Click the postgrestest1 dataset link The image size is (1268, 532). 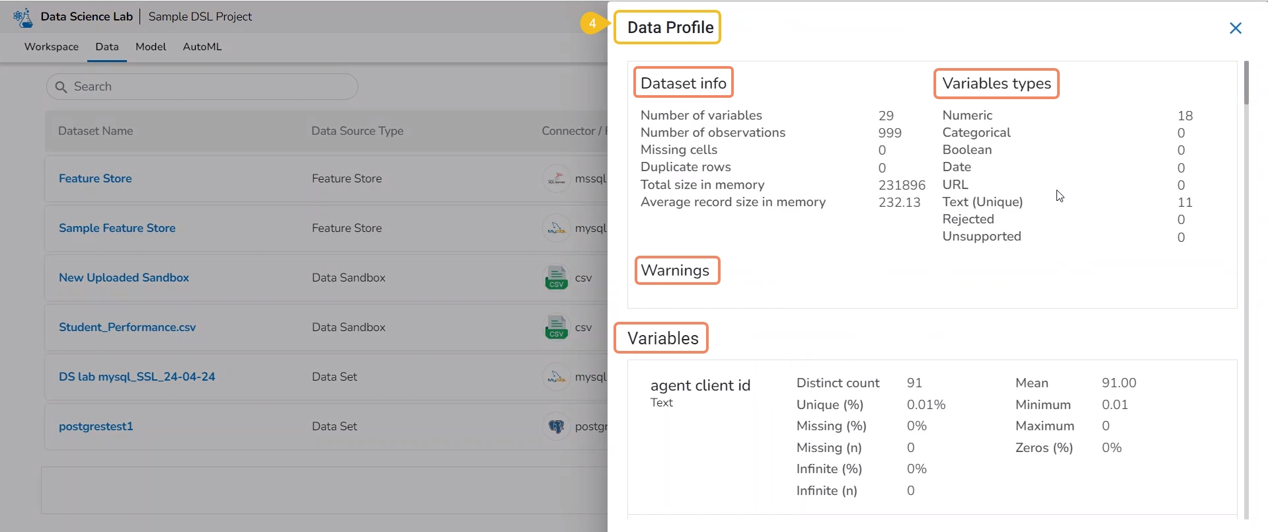tap(96, 426)
